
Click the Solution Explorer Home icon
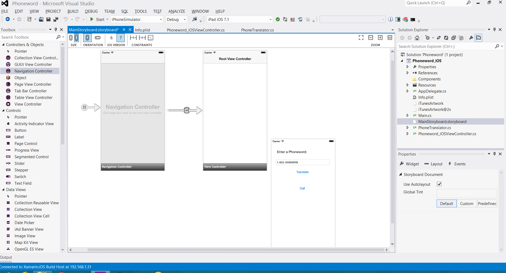(x=417, y=38)
